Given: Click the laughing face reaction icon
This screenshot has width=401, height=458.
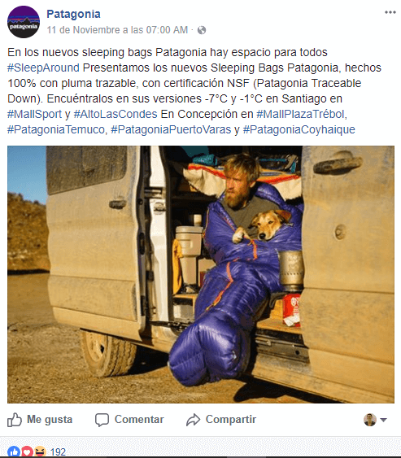Looking at the screenshot, I should pyautogui.click(x=41, y=451).
